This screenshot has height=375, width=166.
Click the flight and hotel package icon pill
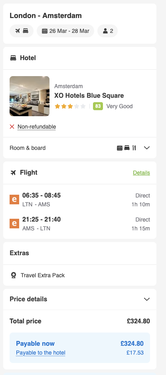[22, 31]
